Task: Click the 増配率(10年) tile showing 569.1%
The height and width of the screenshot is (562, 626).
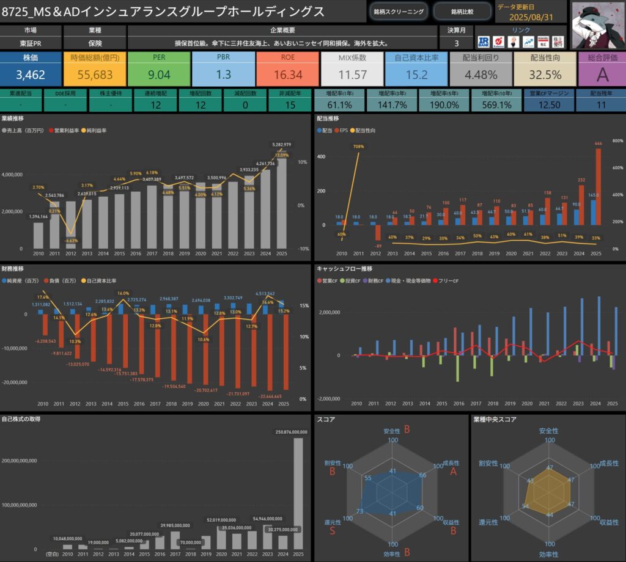Action: pos(496,100)
